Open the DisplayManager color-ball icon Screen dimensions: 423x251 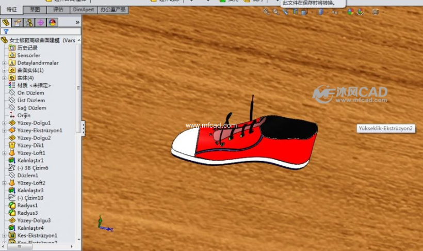pos(52,22)
